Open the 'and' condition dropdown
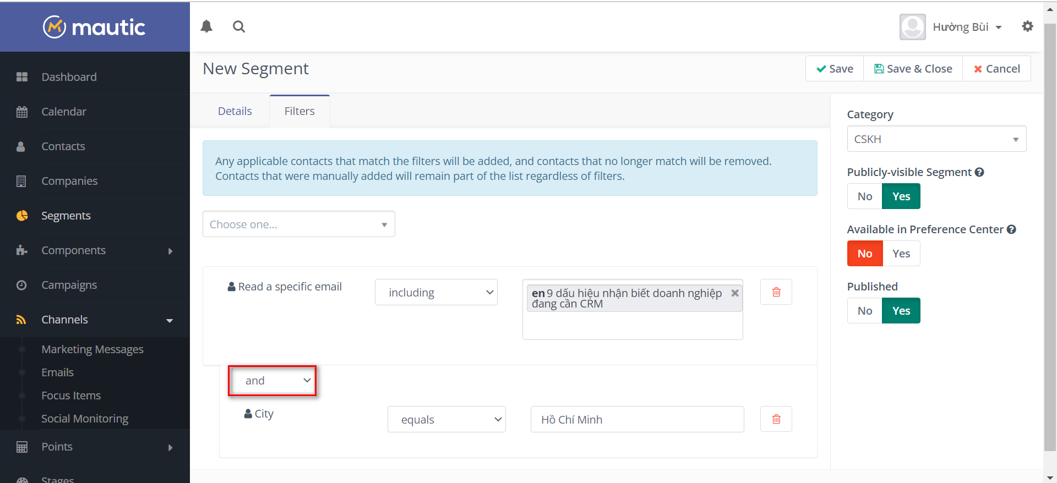 273,381
